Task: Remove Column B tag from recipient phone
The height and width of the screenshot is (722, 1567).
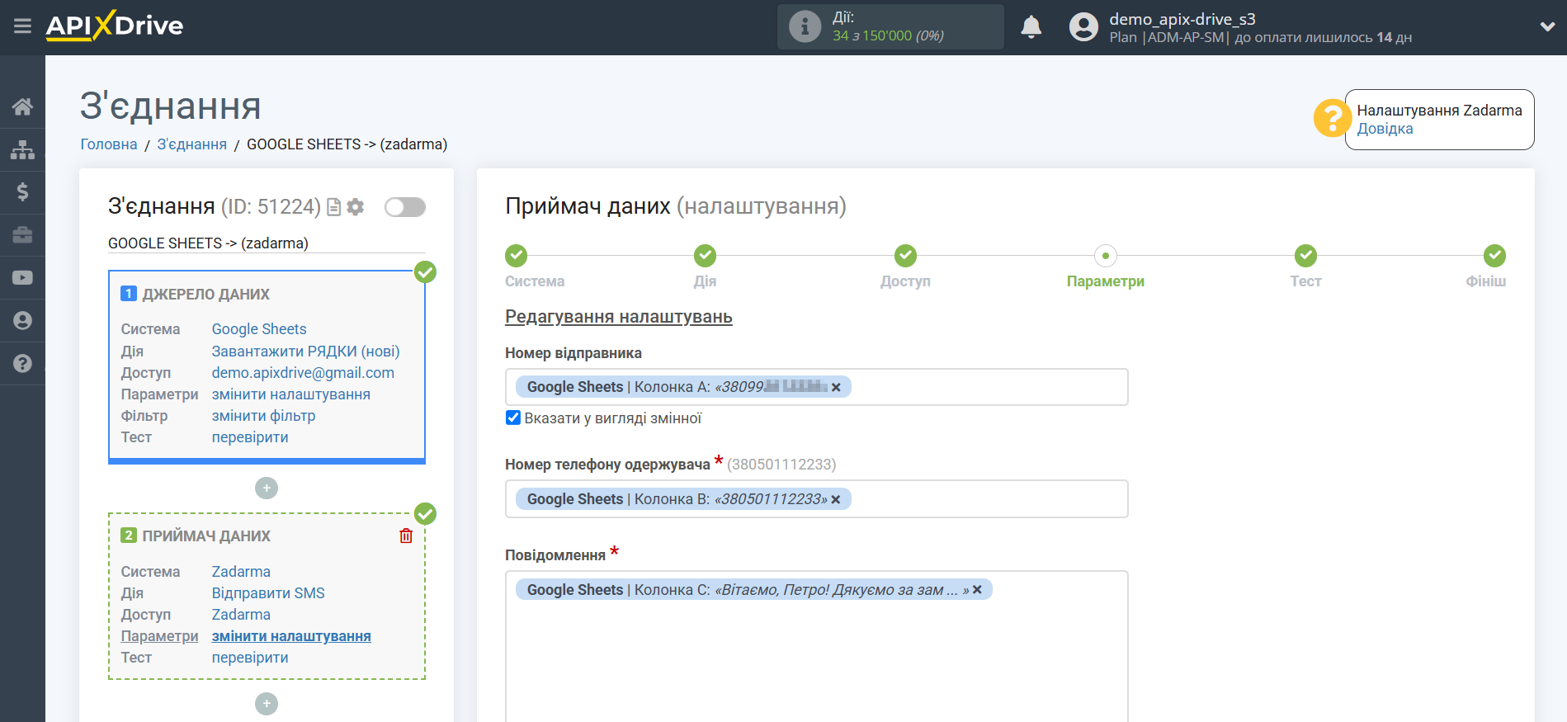Action: point(835,499)
